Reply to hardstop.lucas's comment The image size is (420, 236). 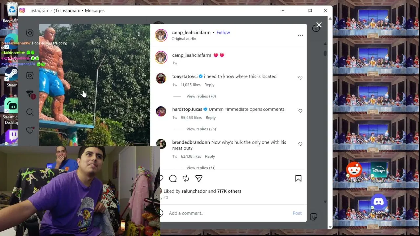tap(211, 117)
